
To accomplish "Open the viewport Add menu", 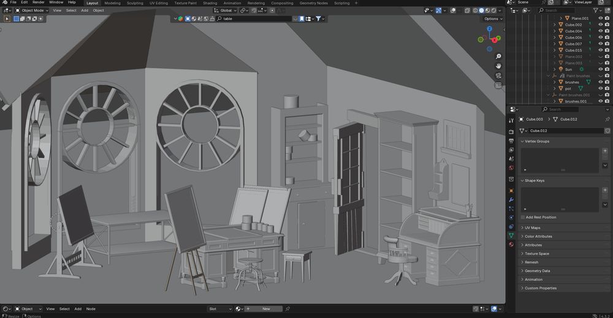I will tap(85, 10).
